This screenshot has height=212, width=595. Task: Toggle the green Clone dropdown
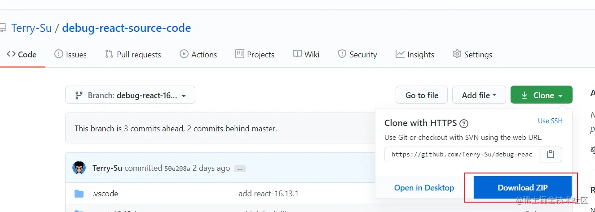[542, 95]
